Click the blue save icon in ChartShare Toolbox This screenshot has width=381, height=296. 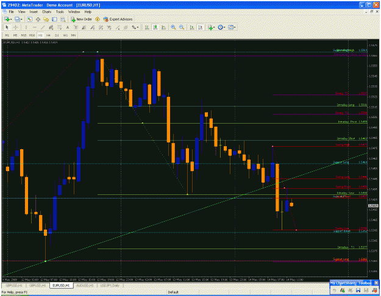point(358,290)
